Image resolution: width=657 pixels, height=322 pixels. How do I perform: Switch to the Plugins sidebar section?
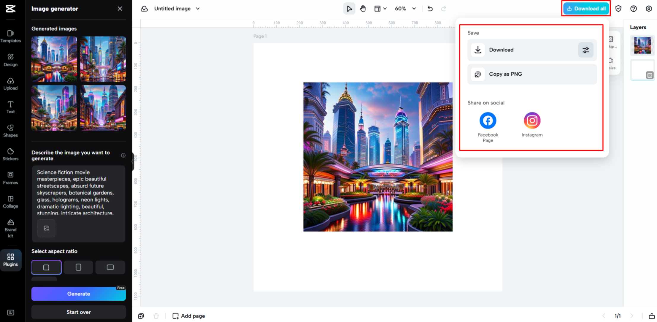11,260
